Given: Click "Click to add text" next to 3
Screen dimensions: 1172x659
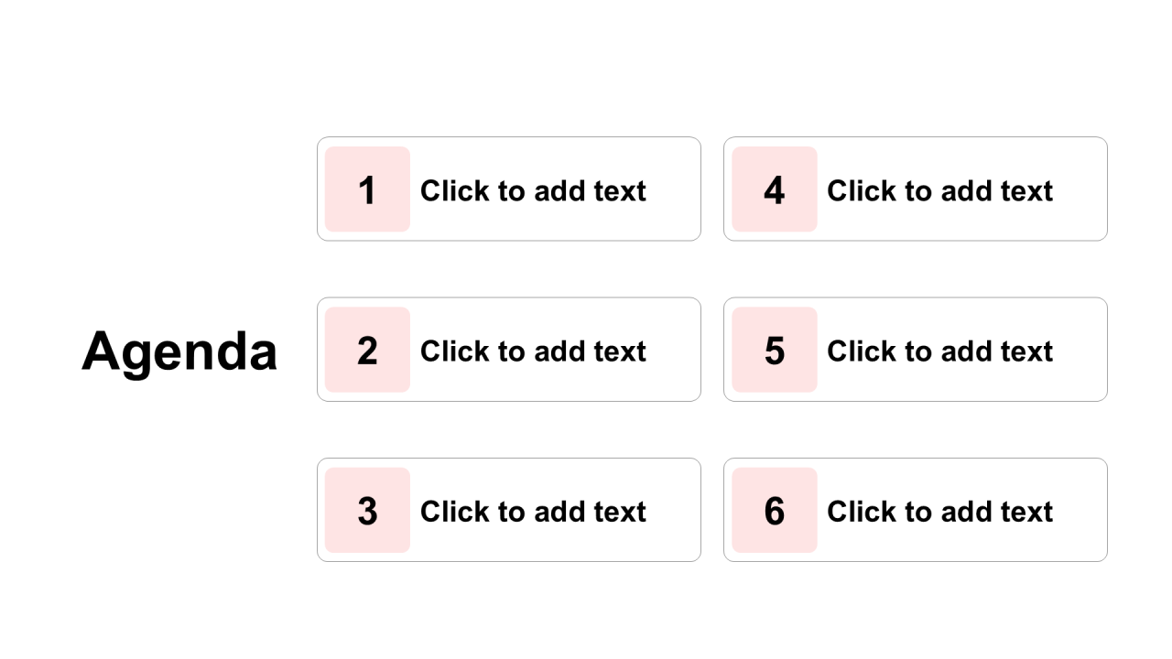Looking at the screenshot, I should click(x=533, y=512).
